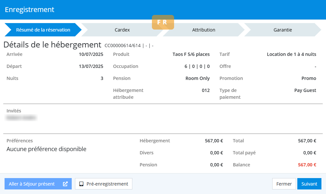326x194 pixels.
Task: Click the FR language badge
Action: coord(163,22)
